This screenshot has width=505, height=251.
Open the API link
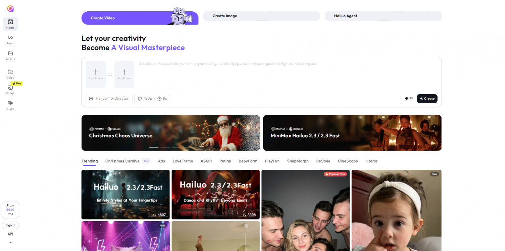pos(10,234)
